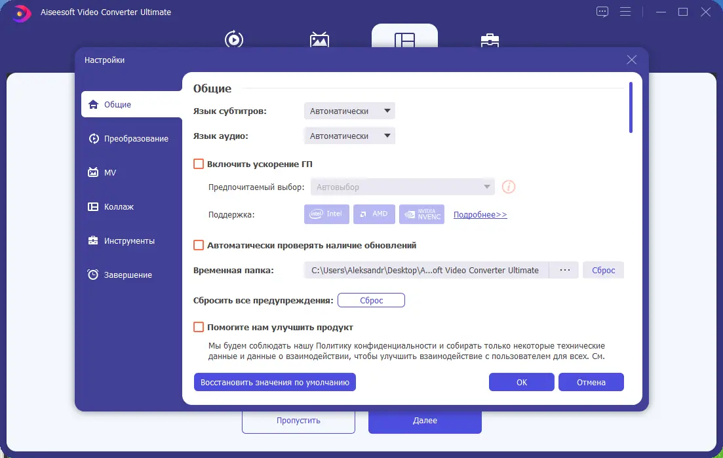Switch to the MV tab icon

coord(319,39)
